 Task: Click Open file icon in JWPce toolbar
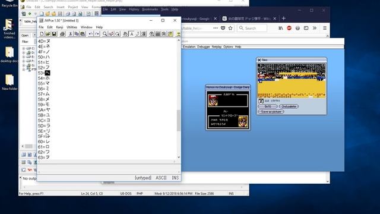(x=47, y=34)
